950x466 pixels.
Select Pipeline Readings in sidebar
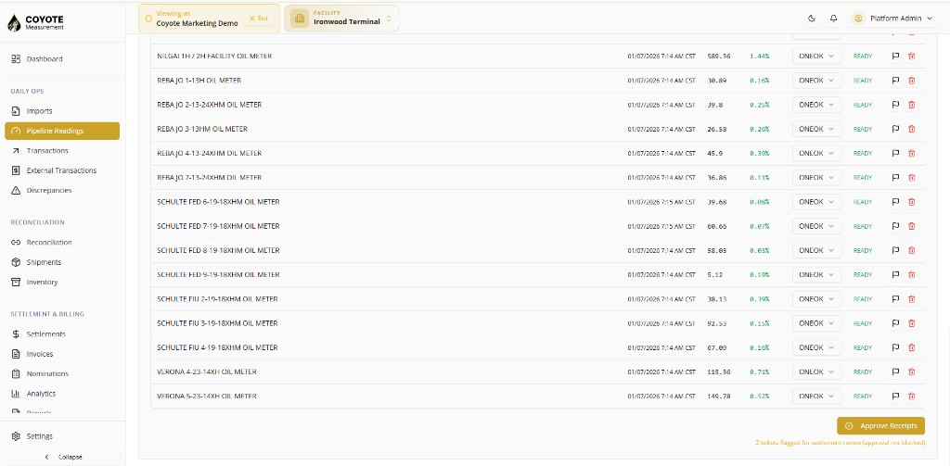point(62,131)
